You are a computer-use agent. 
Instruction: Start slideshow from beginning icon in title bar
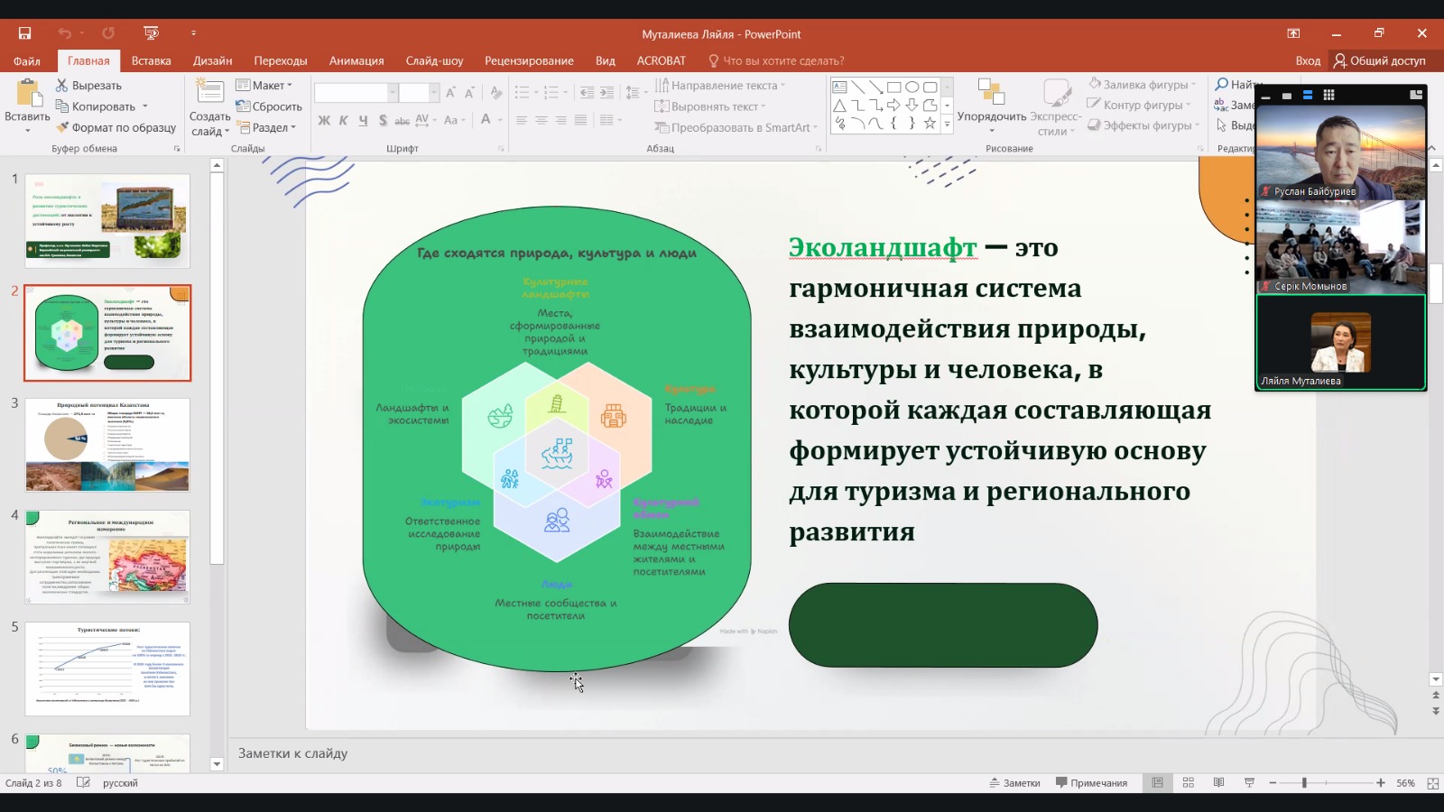[151, 33]
